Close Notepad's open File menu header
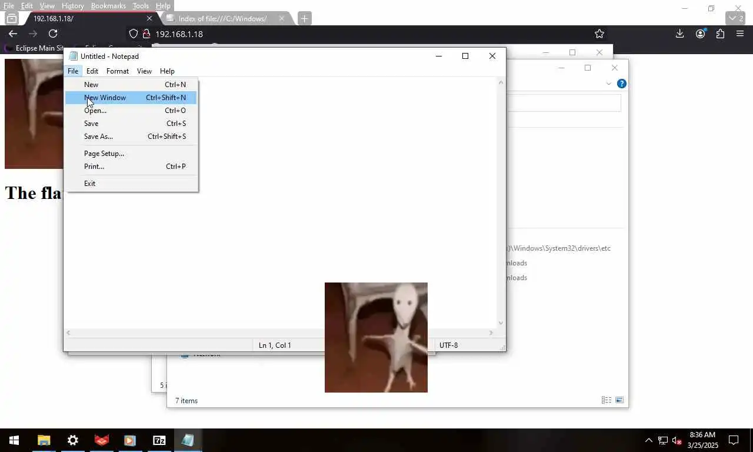 coord(73,71)
